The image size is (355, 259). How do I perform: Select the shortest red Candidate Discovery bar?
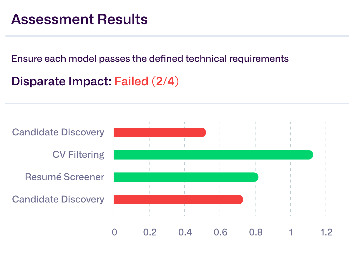tap(160, 132)
